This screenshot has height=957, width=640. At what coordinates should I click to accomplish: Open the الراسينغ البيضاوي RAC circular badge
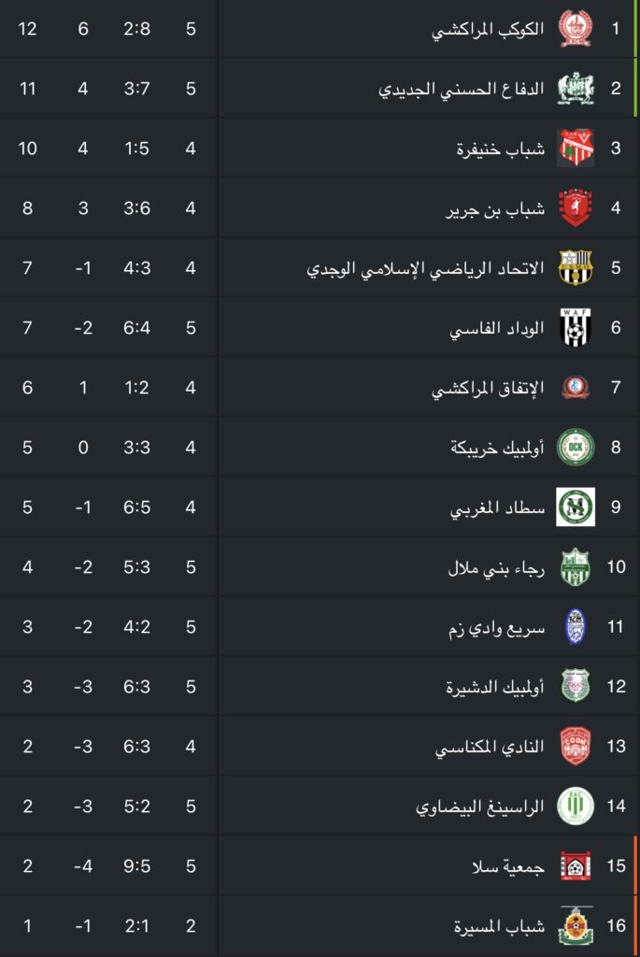click(x=576, y=806)
